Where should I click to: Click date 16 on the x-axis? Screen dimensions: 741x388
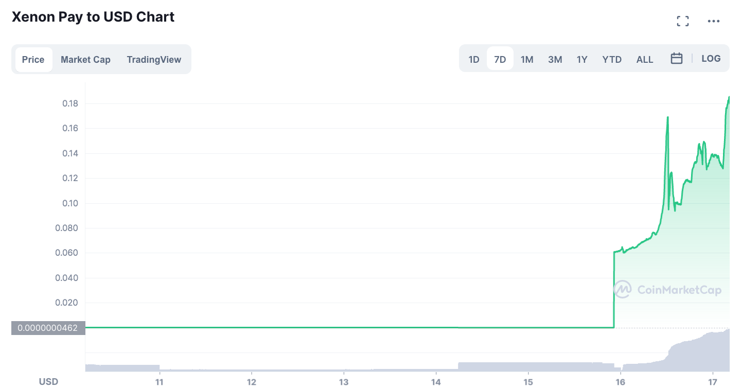click(621, 382)
